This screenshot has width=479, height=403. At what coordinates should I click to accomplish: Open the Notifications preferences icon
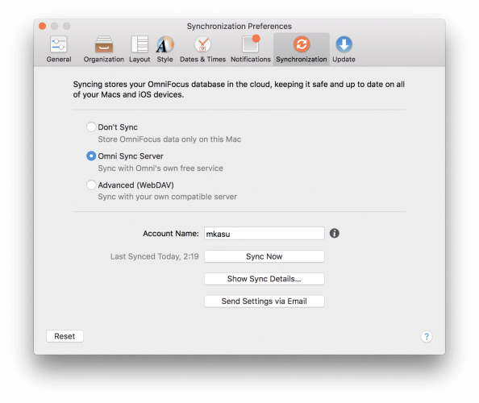click(251, 44)
